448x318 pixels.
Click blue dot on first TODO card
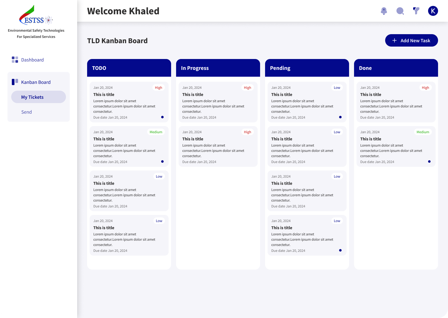(x=162, y=117)
